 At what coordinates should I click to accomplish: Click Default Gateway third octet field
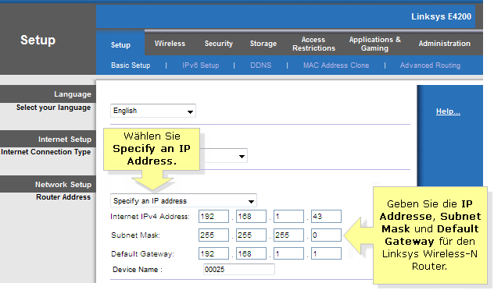point(288,253)
